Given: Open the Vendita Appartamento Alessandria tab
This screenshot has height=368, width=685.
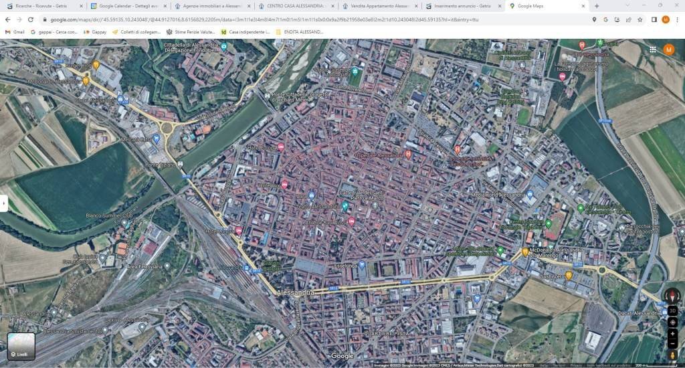Looking at the screenshot, I should click(380, 6).
